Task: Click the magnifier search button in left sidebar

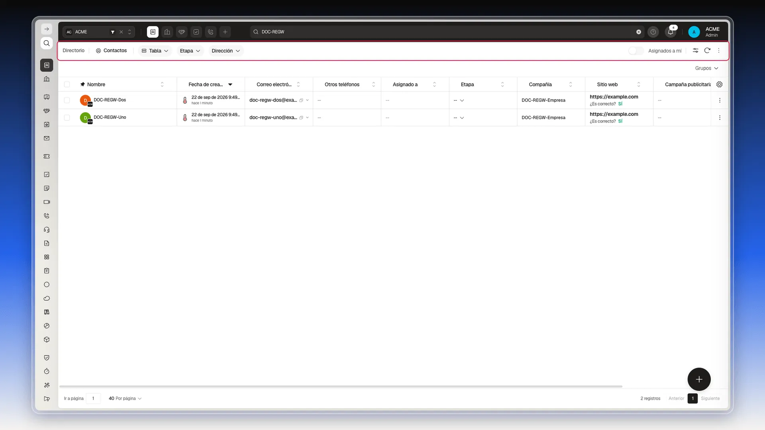Action: [x=47, y=43]
